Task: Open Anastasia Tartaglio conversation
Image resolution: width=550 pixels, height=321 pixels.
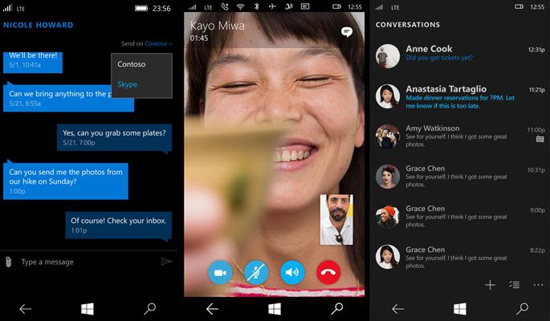Action: [460, 96]
